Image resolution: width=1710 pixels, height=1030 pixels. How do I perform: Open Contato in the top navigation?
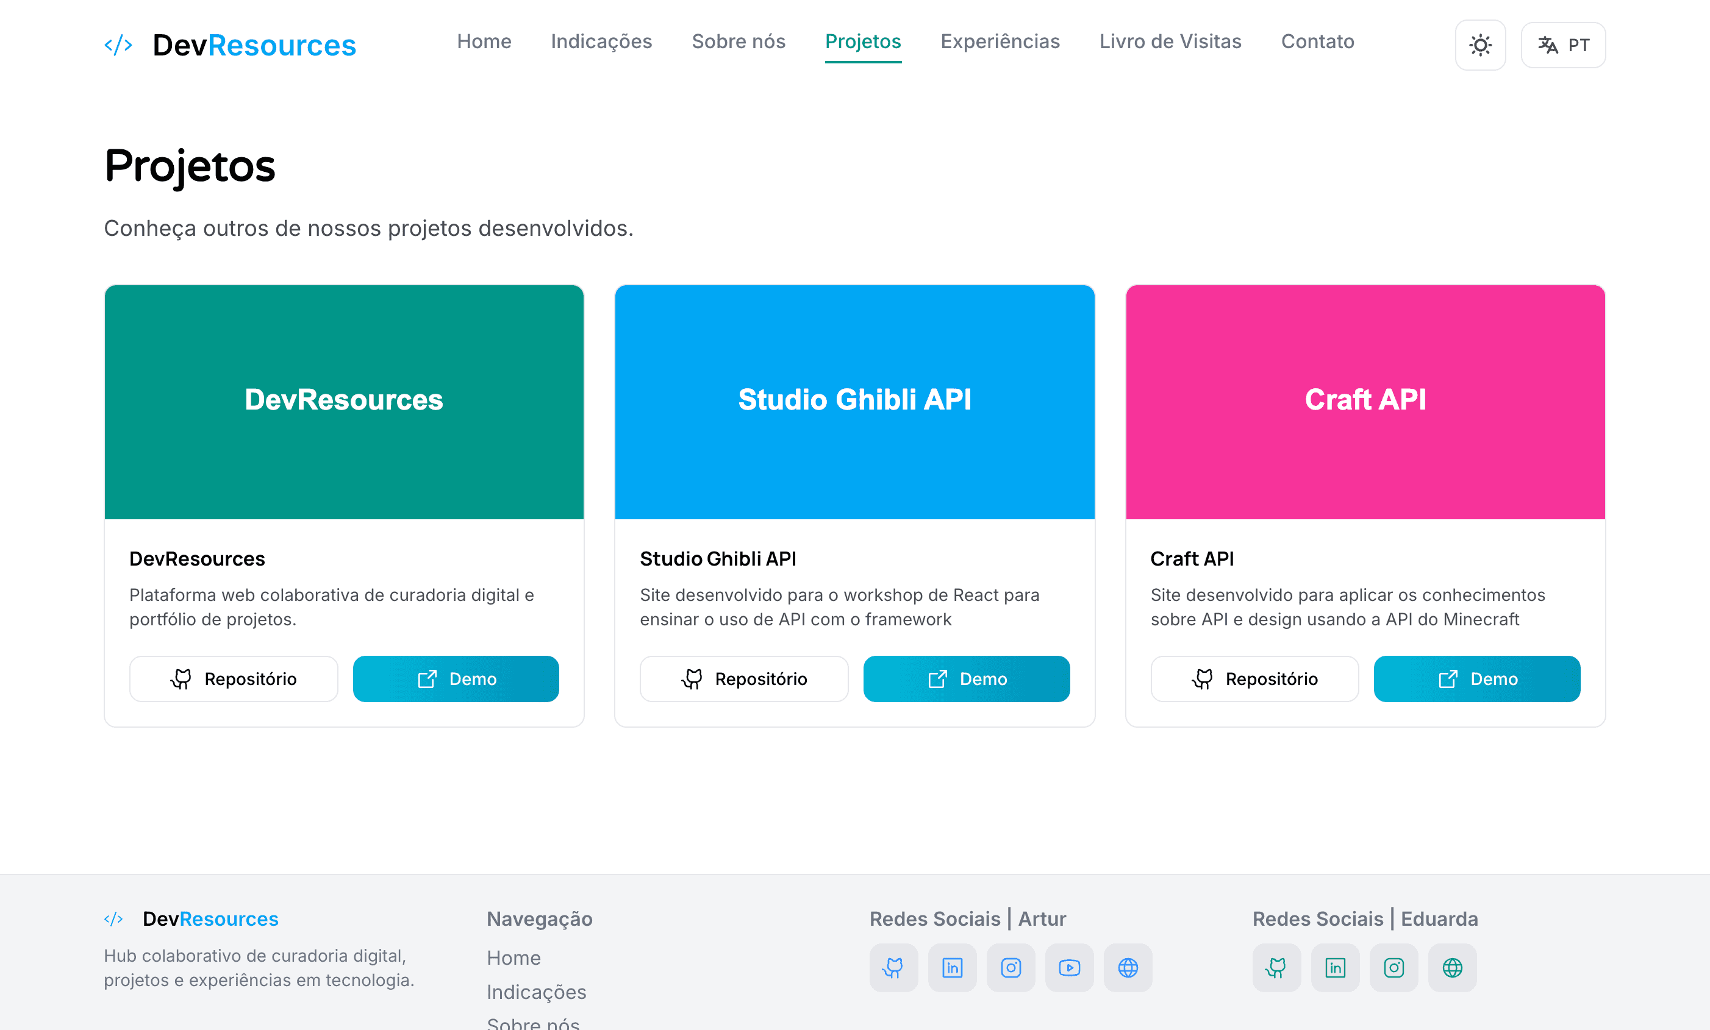[x=1317, y=41]
